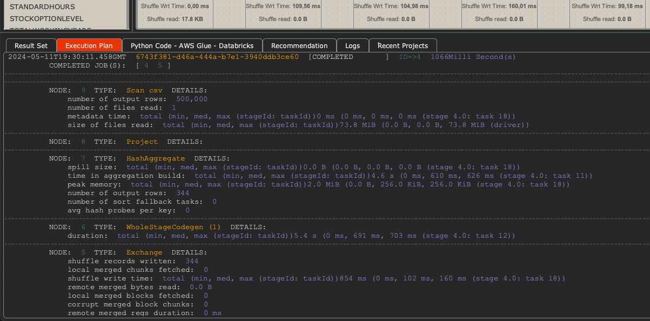Switch to the Logs tab

pos(352,45)
